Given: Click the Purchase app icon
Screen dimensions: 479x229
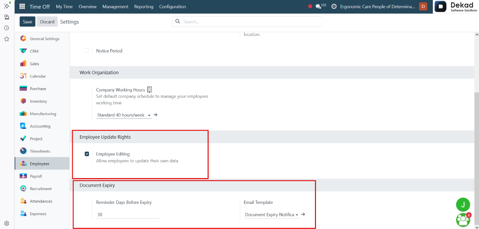Looking at the screenshot, I should 23,89.
